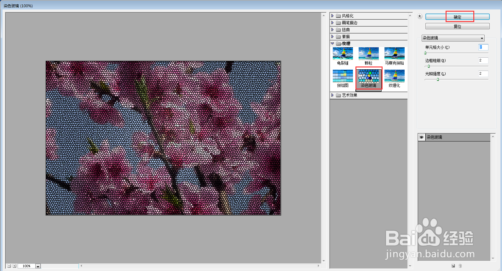Click effect layers list scrollbar up arrow
The width and height of the screenshot is (502, 271).
[493, 136]
